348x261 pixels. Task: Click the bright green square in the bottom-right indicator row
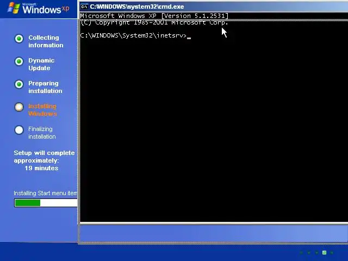tap(324, 252)
